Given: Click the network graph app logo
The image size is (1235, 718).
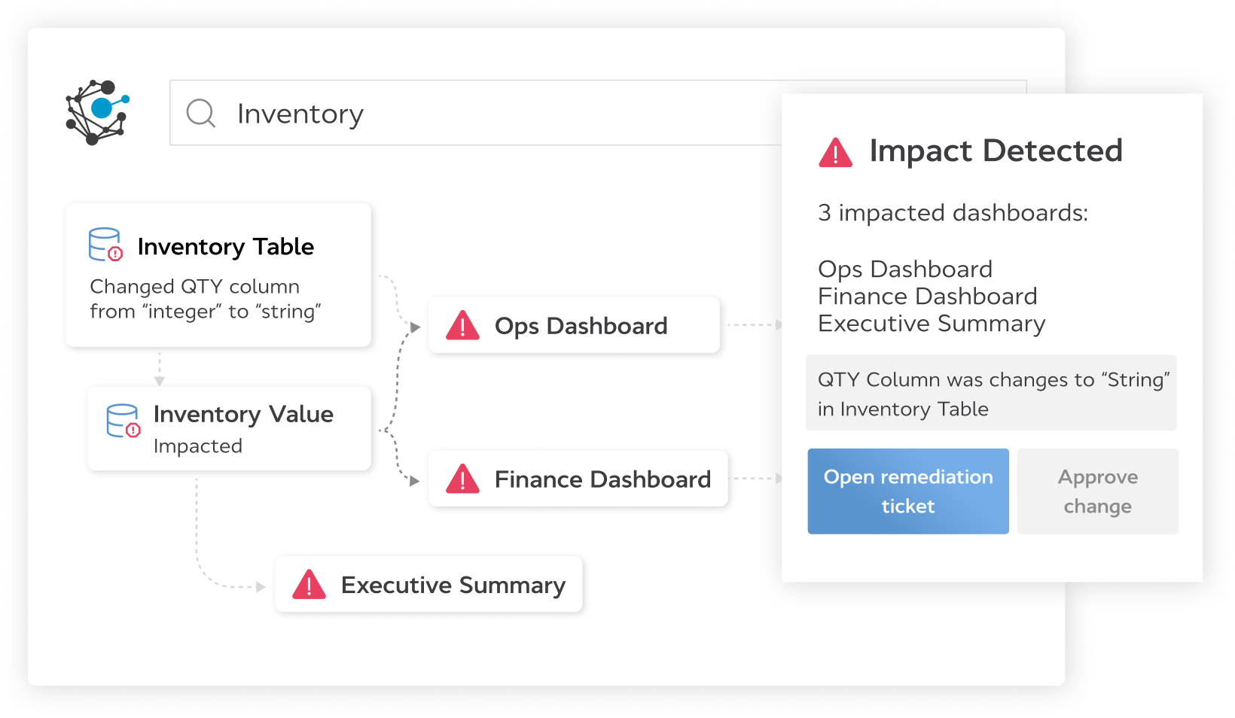Looking at the screenshot, I should coord(97,112).
